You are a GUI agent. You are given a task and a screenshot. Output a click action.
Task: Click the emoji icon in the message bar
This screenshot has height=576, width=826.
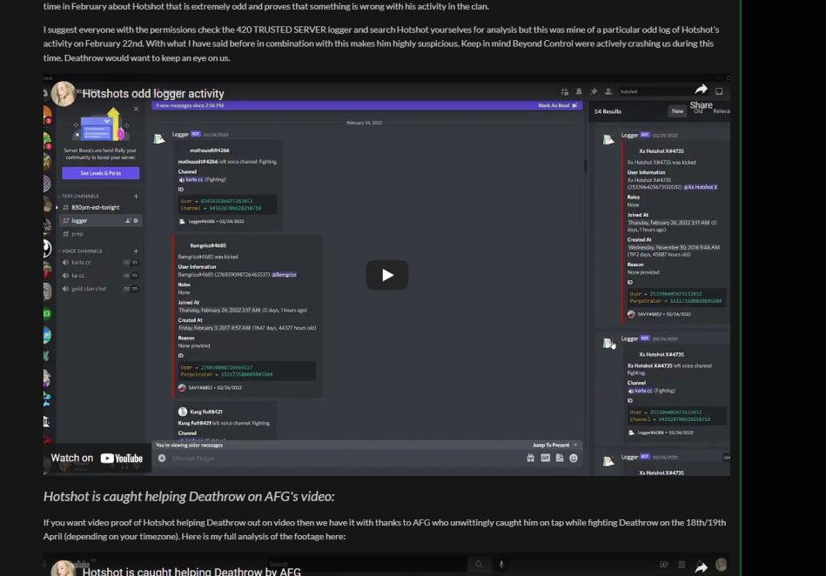tap(574, 458)
